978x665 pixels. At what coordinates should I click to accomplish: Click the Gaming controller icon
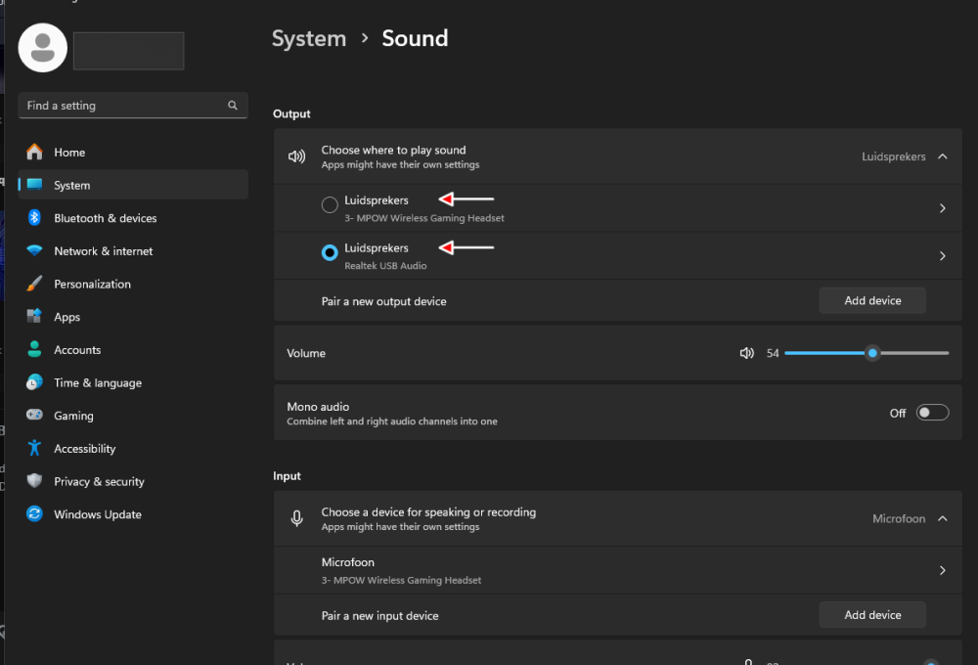click(x=33, y=415)
